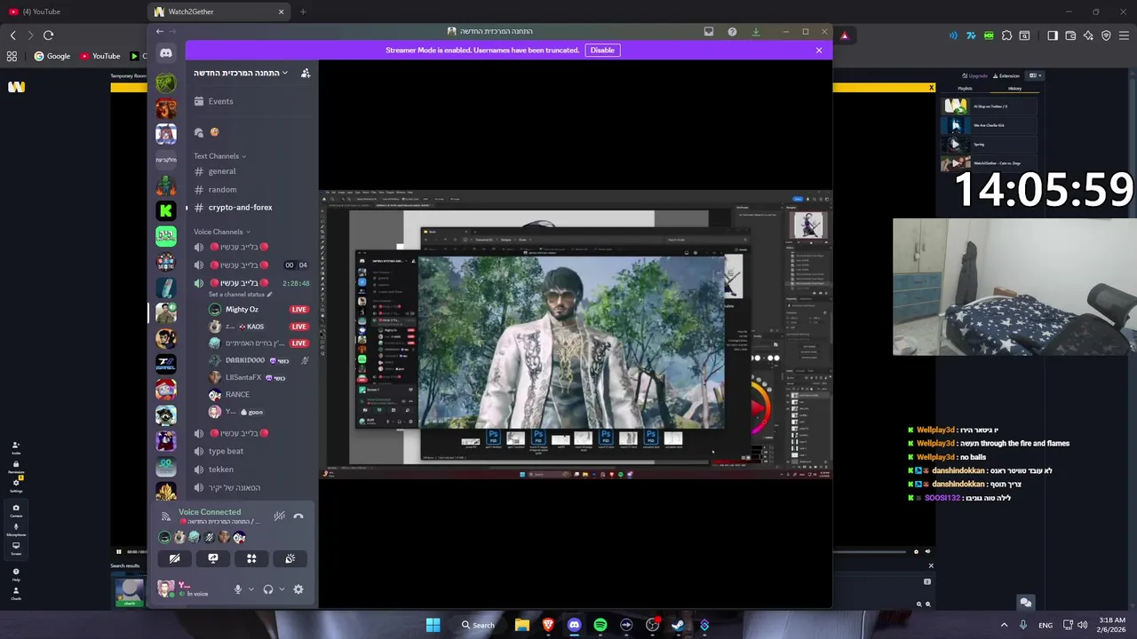Open File Explorer from the taskbar
Image resolution: width=1137 pixels, height=639 pixels.
tap(522, 625)
